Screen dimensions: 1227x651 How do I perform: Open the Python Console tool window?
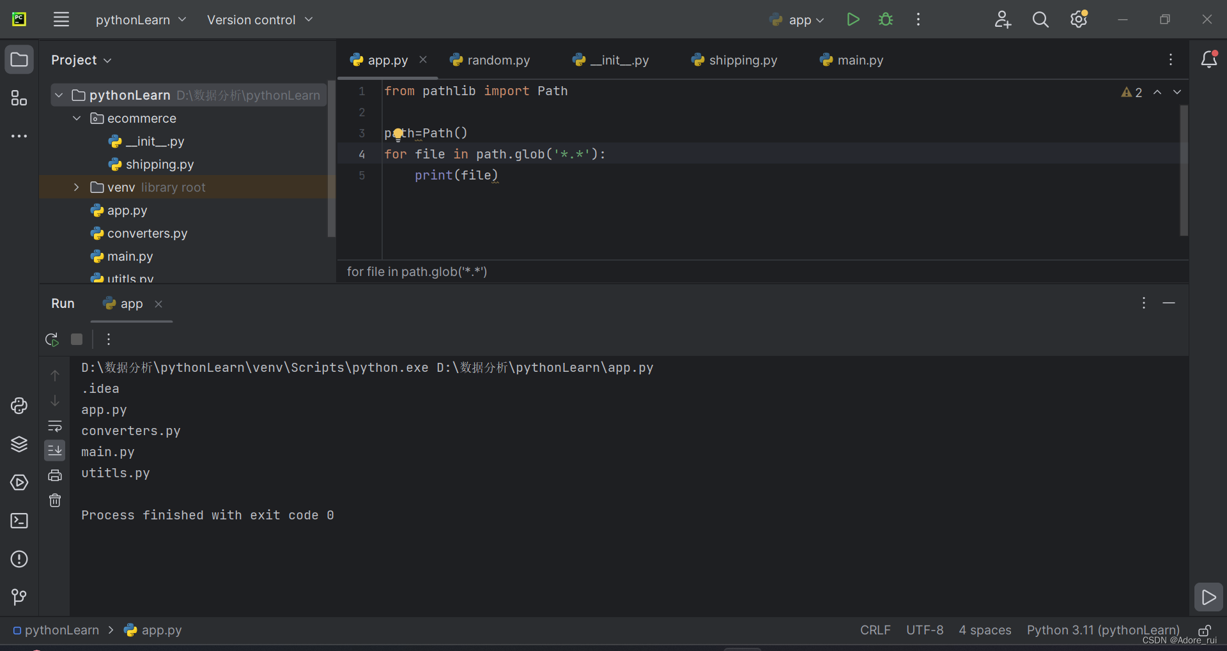(x=19, y=406)
